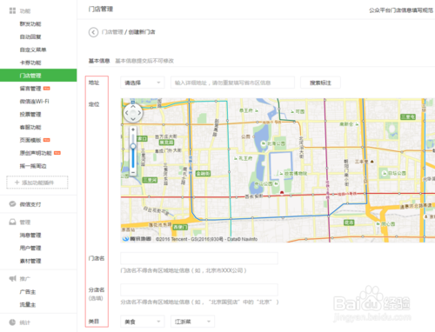Image resolution: width=435 pixels, height=332 pixels.
Task: Click the map zoom slider handle
Action: (x=133, y=146)
